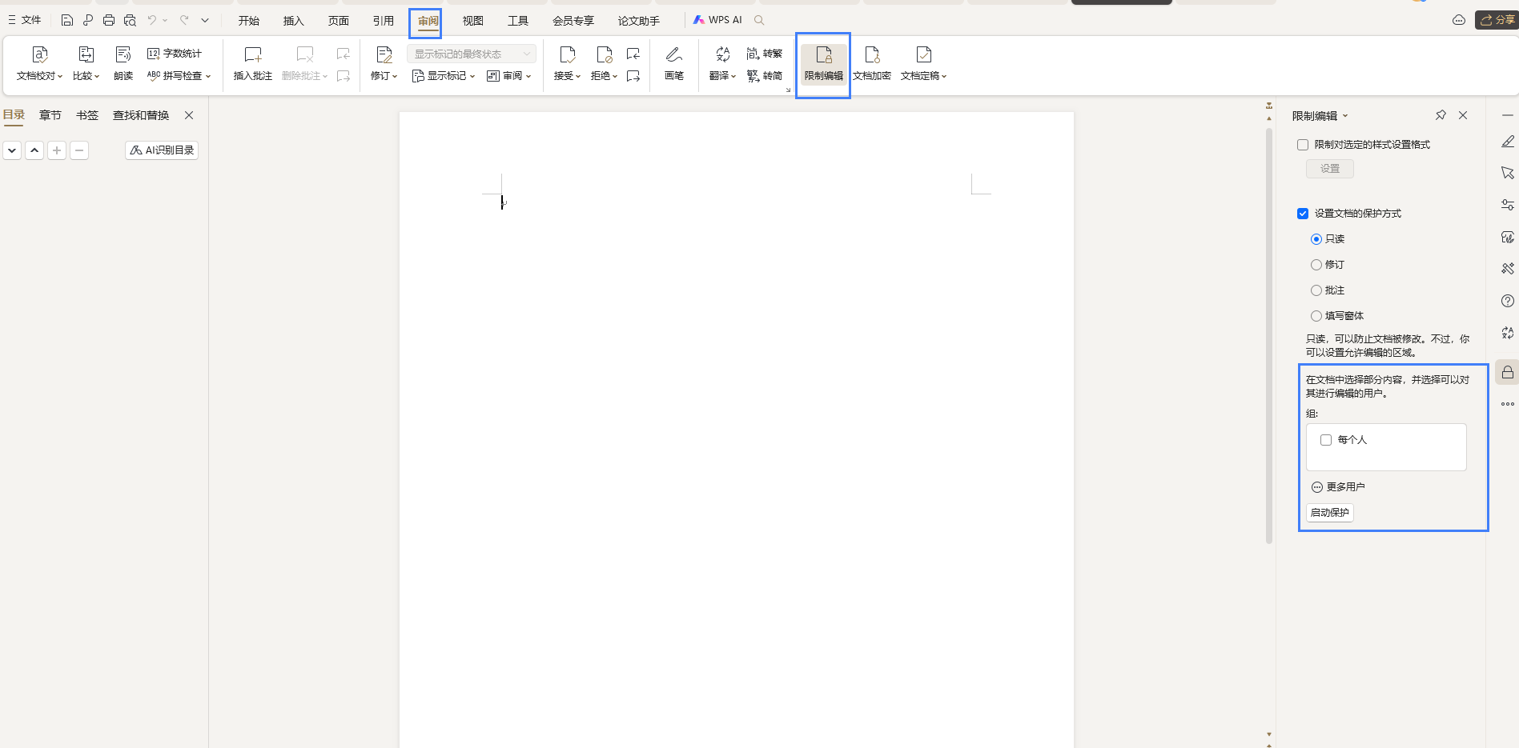1519x748 pixels.
Task: Click the 分享 share button
Action: coord(1497,20)
